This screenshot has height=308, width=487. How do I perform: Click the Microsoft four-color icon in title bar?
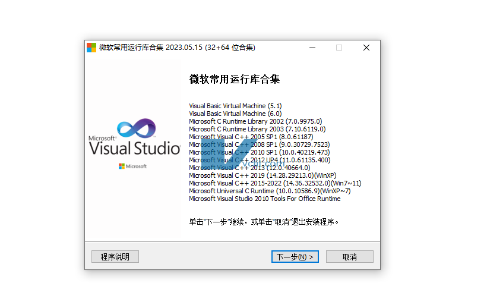[x=91, y=48]
